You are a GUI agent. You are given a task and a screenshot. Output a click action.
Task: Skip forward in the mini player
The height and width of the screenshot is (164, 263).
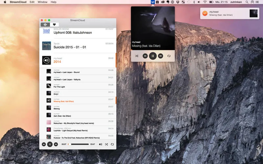coord(161,56)
